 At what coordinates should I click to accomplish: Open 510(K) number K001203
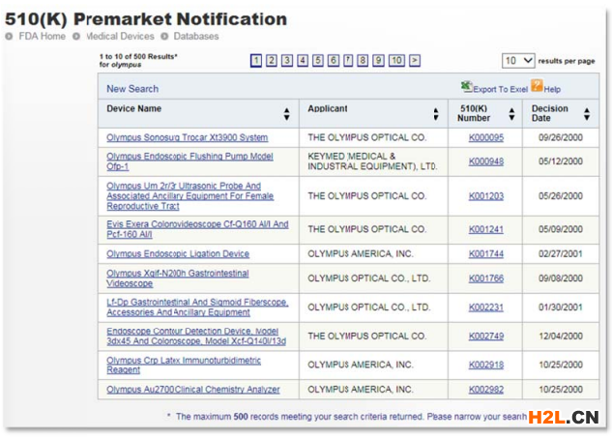click(485, 195)
